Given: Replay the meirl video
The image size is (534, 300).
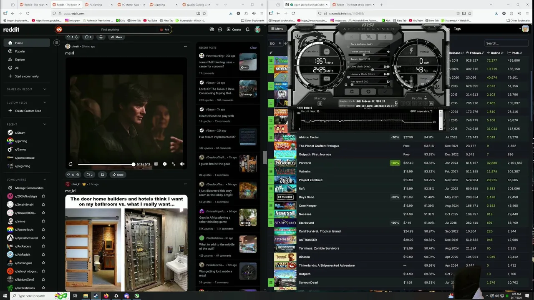Looking at the screenshot, I should [71, 164].
